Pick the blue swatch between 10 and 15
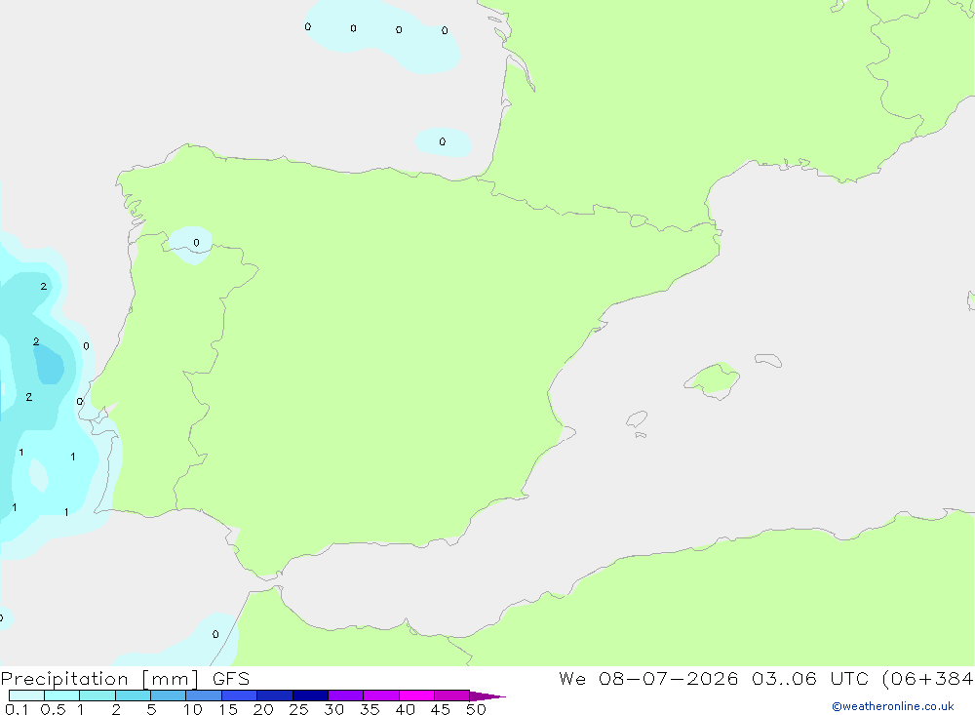Viewport: 975px width, 715px height. tap(204, 695)
